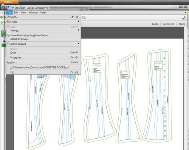Click the label box on rightmost corset panel
Viewport: 189px width, 150px height.
(158, 66)
